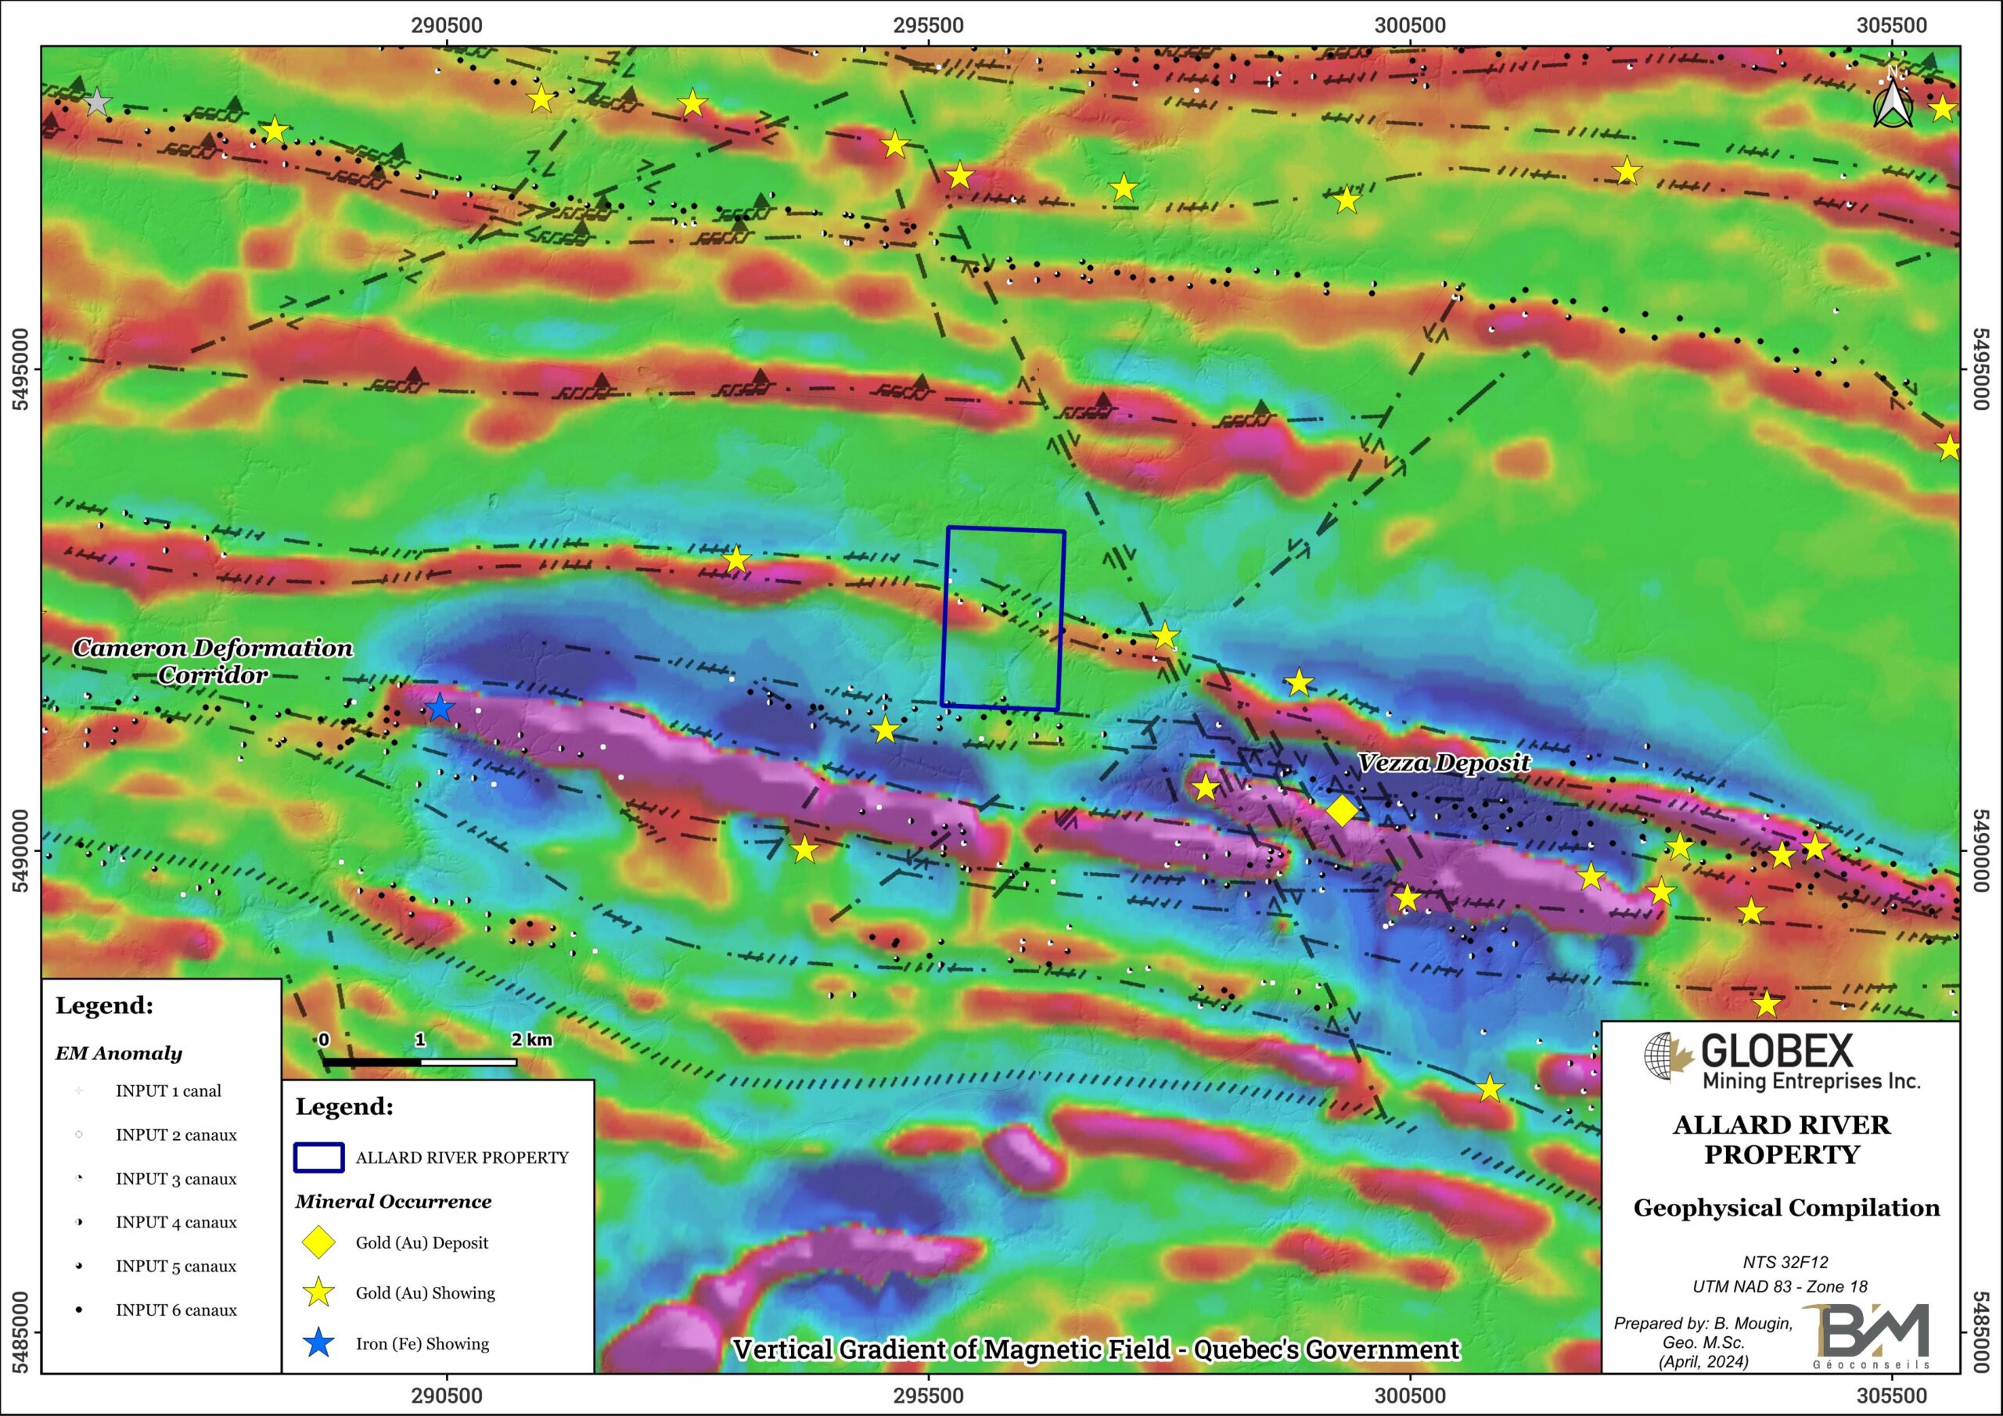
Task: Select the Gold (Au) Showing star legend symbol
Action: tap(317, 1294)
